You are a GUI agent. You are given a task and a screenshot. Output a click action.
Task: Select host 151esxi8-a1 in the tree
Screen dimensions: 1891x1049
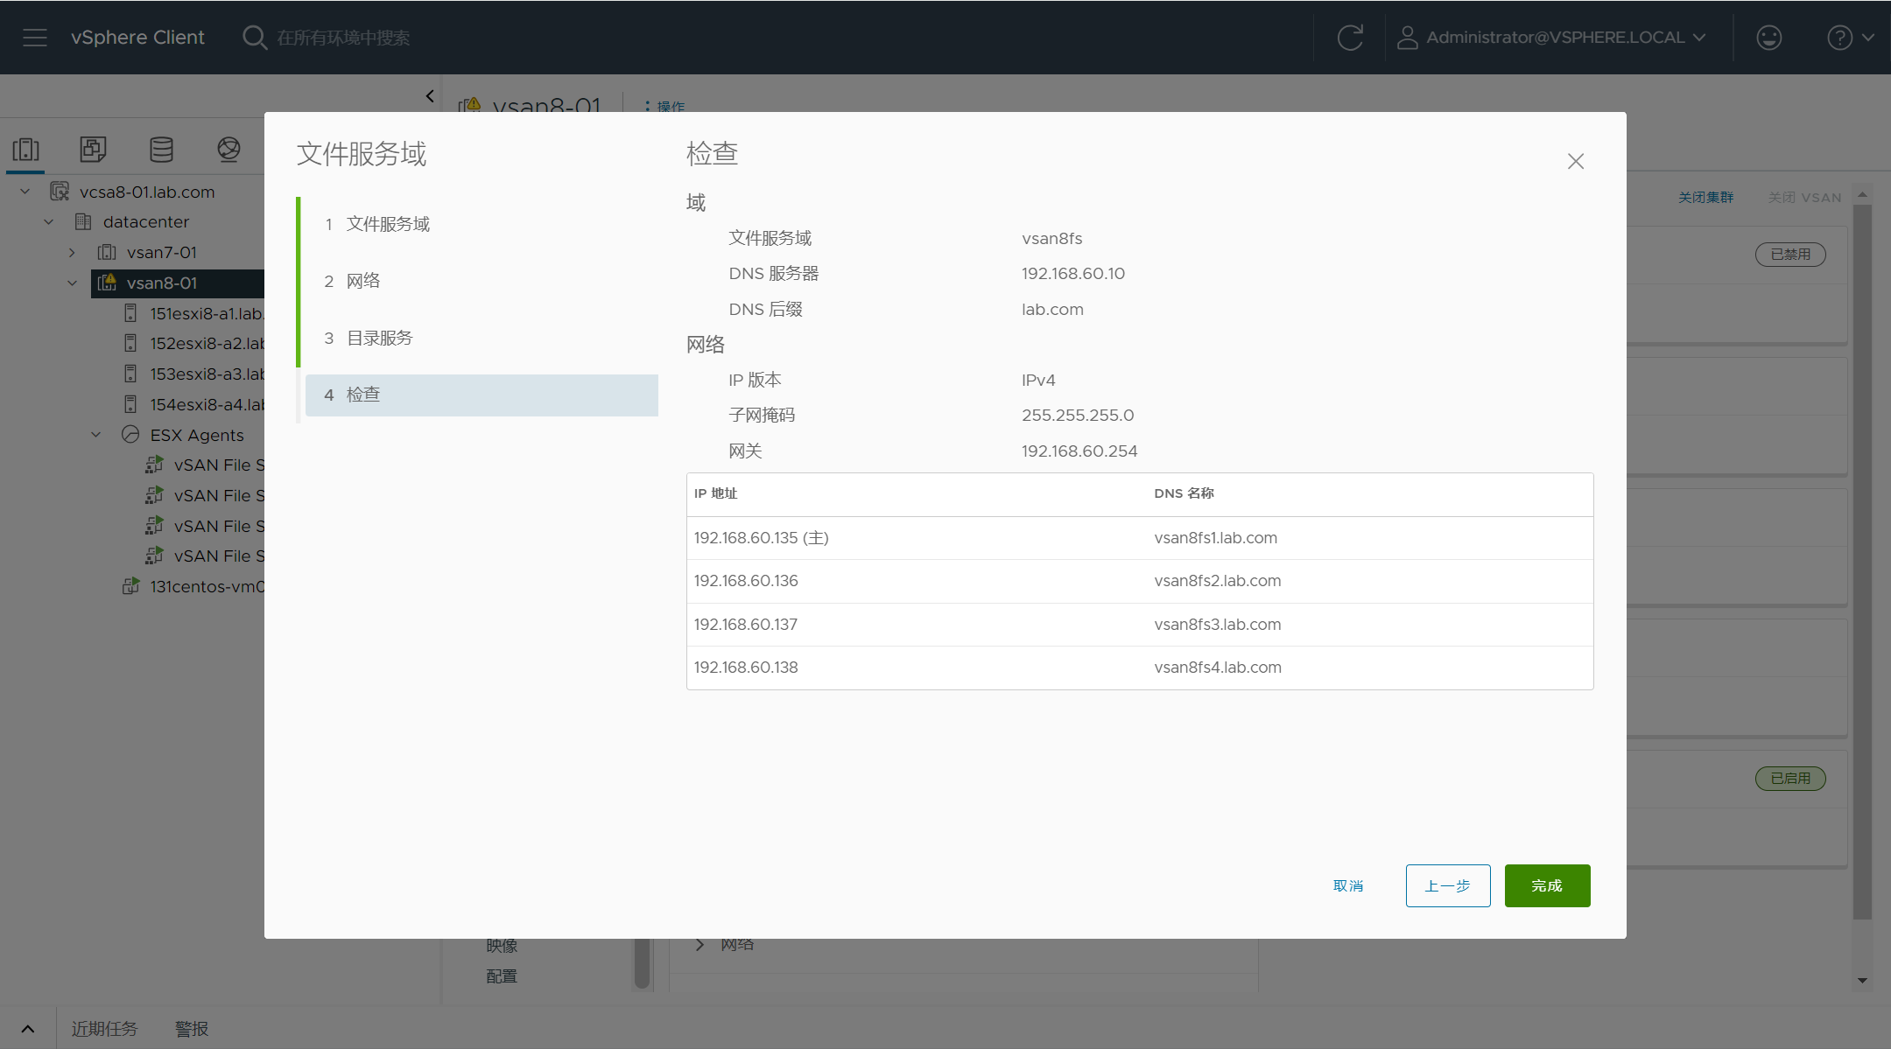tap(207, 314)
